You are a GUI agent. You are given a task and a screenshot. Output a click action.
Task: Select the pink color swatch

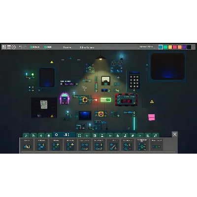pos(175,47)
